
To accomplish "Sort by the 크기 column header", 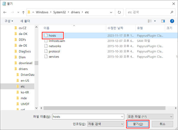I will pyautogui.click(x=169, y=28).
